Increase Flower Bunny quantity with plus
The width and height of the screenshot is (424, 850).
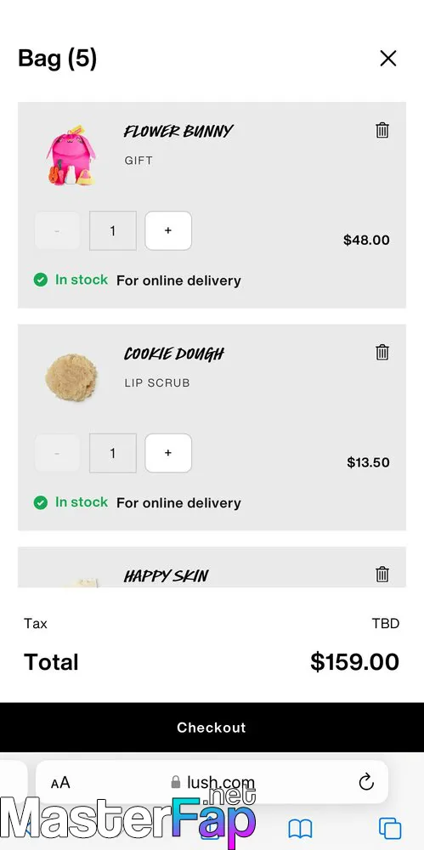168,231
